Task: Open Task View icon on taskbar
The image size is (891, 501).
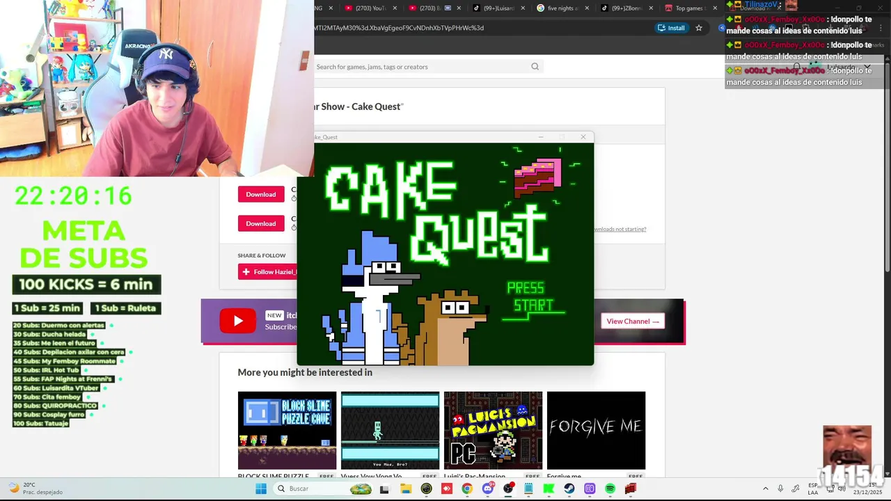Action: tap(384, 489)
